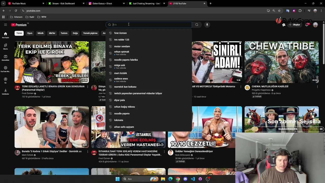The height and width of the screenshot is (183, 325).
Task: Click the Google Translate extension icon
Action: 288,11
